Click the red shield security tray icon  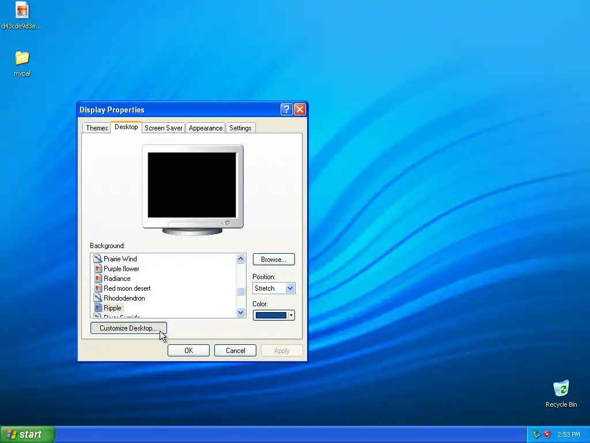click(547, 434)
